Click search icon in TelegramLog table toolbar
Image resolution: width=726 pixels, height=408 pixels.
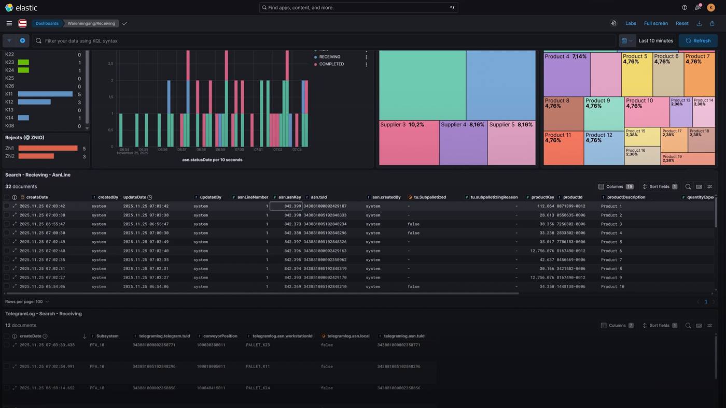pos(688,326)
